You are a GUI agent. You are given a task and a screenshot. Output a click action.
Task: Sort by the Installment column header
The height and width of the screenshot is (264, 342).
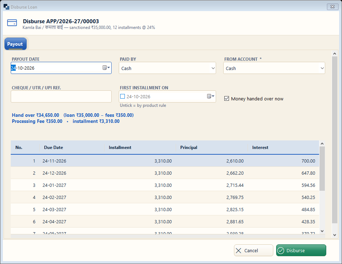pyautogui.click(x=140, y=148)
